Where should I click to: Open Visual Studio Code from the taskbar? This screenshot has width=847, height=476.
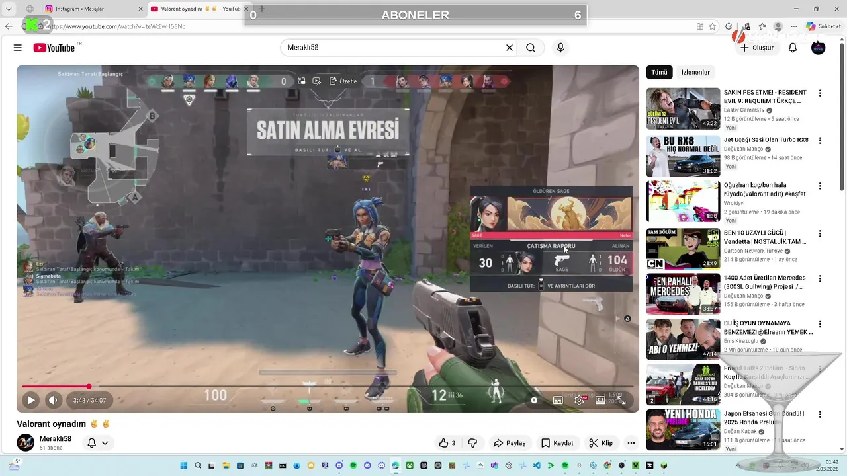[x=537, y=465]
